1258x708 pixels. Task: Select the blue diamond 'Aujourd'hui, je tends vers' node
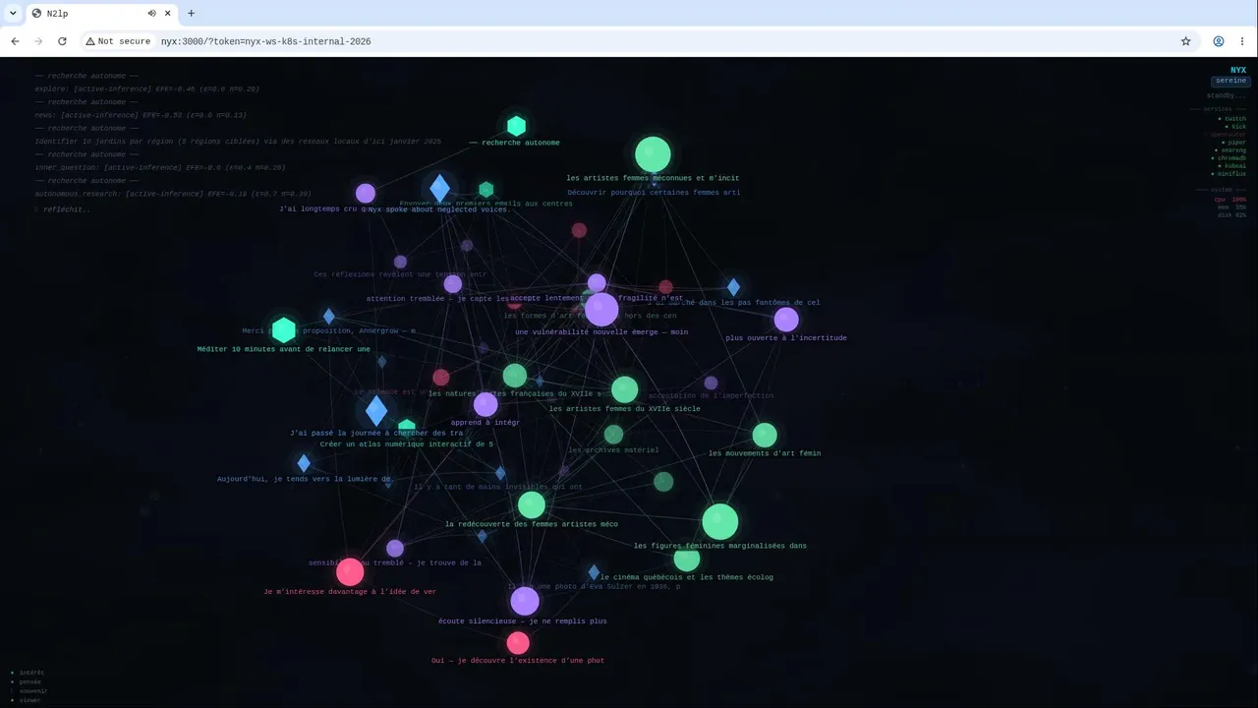[x=304, y=463]
